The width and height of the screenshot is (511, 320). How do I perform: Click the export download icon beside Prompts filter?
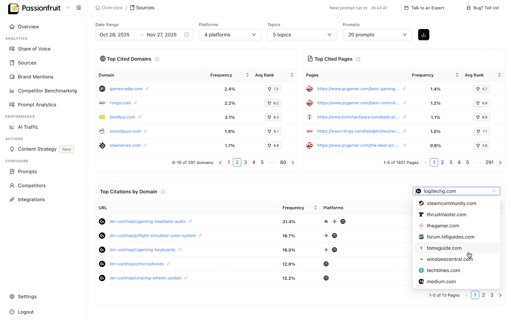click(423, 34)
